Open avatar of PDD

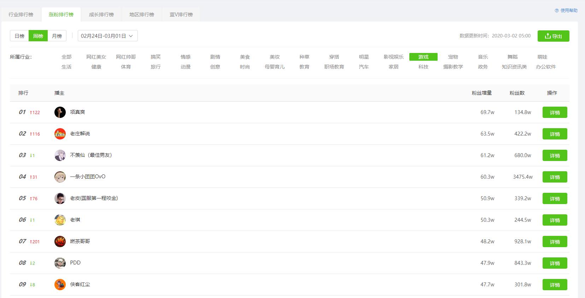coord(60,263)
